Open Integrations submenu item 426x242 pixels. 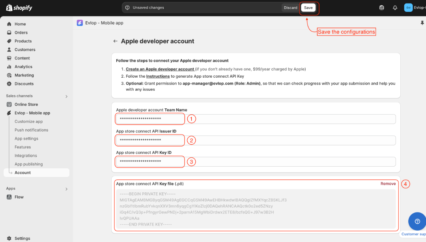click(x=26, y=156)
